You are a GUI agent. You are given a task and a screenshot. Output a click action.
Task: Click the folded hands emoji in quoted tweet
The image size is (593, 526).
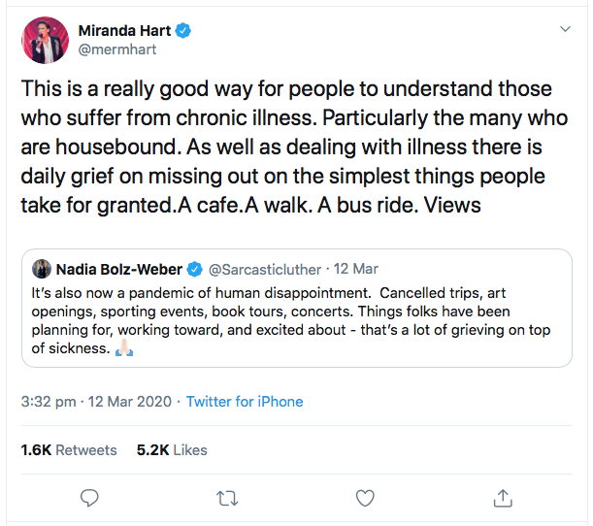coord(124,347)
